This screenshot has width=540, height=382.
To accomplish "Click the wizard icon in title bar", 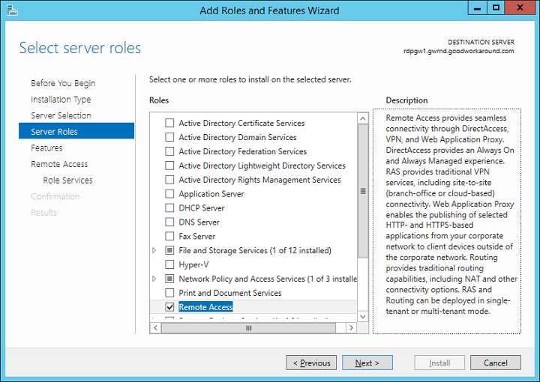I will click(10, 10).
